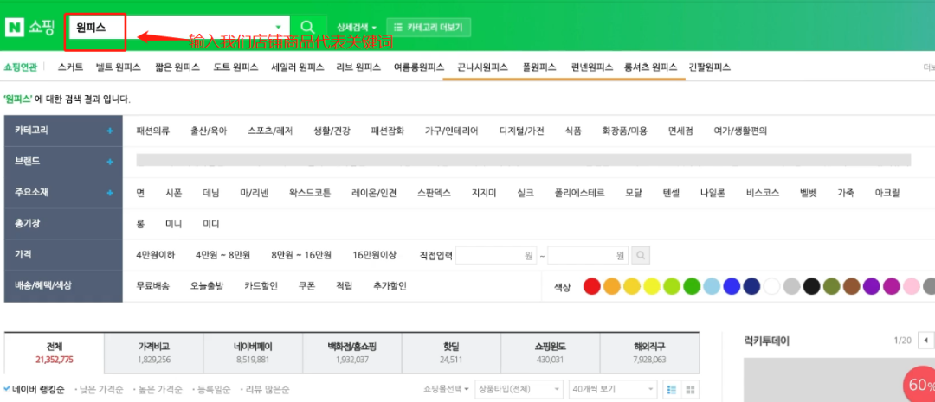Select the 해외직구 tab
935x402 pixels.
649,354
